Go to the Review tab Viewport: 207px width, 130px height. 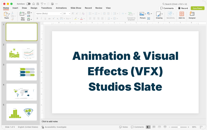point(99,8)
